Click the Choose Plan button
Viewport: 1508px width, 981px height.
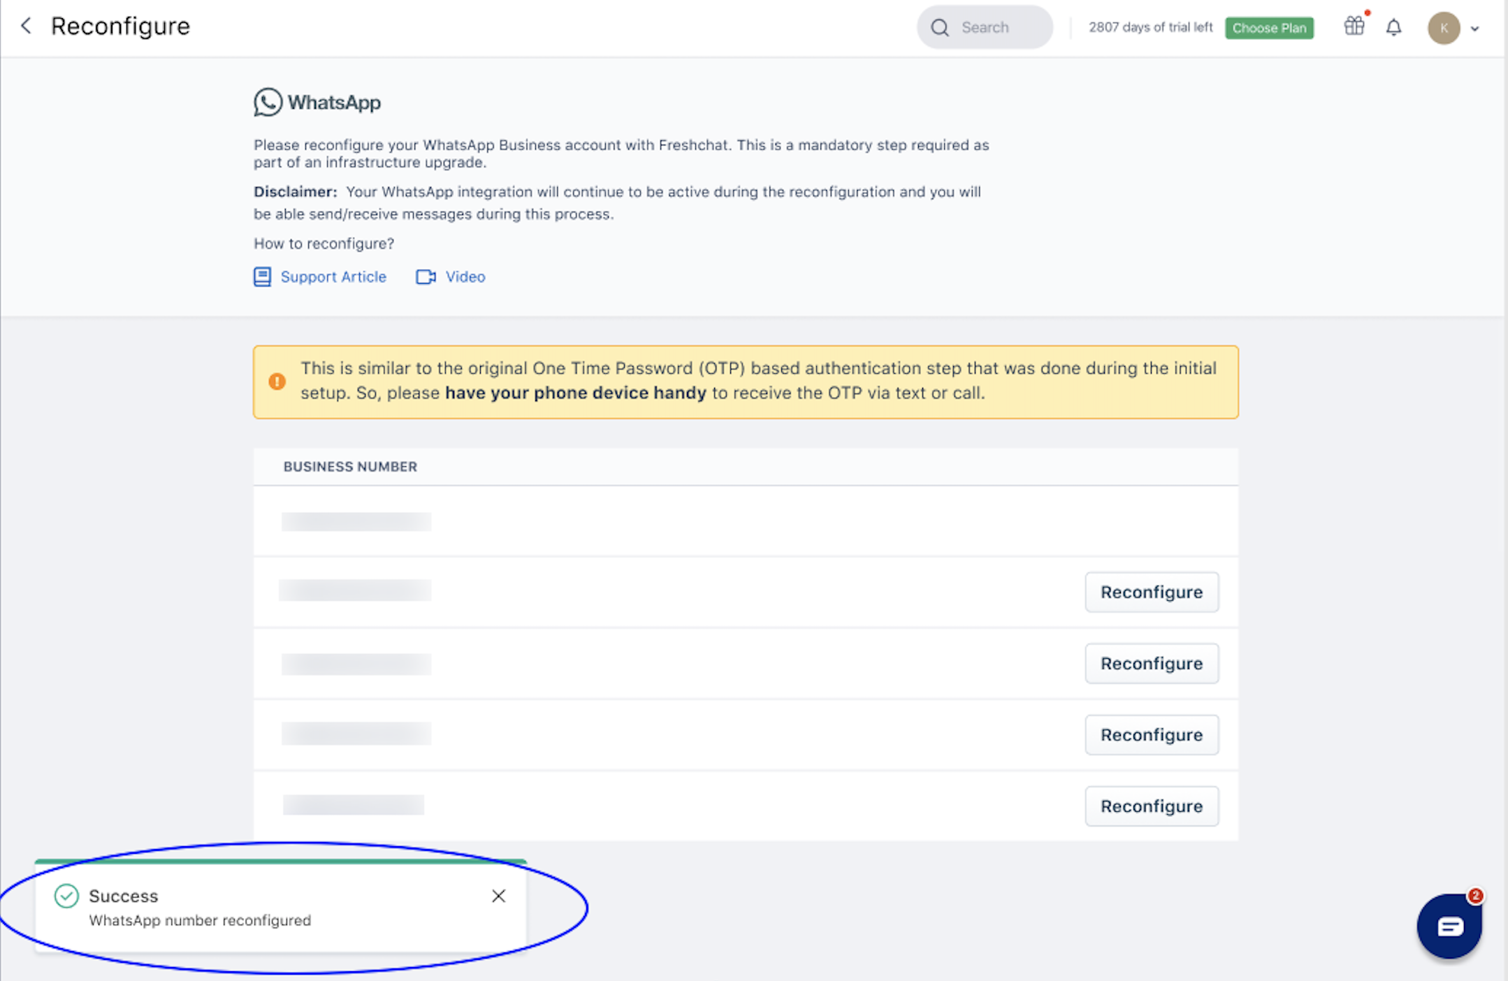(1268, 28)
